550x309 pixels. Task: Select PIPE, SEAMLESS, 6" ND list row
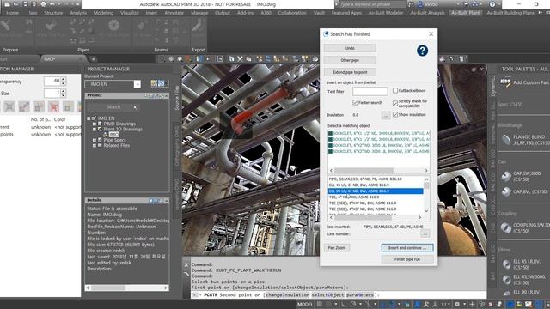tap(376, 179)
